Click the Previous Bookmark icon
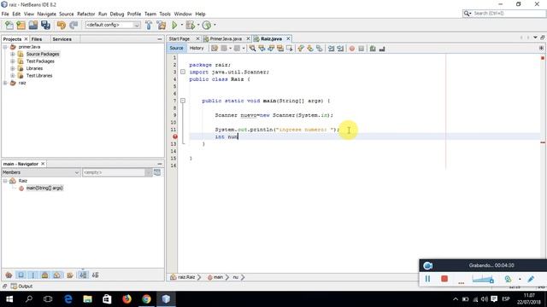This screenshot has height=307, width=547. (301, 49)
